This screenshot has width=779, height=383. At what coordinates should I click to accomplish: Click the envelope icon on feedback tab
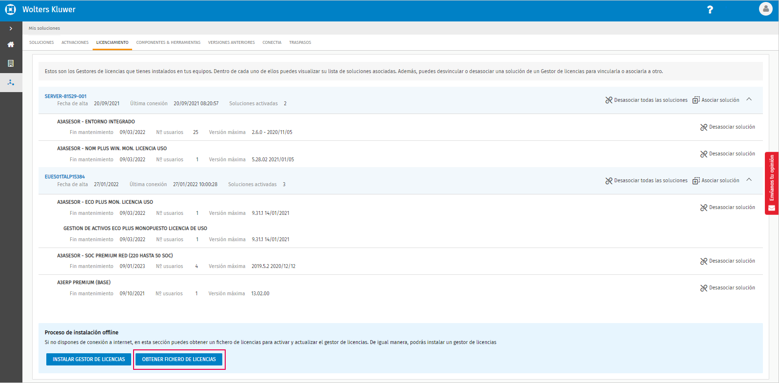point(772,208)
